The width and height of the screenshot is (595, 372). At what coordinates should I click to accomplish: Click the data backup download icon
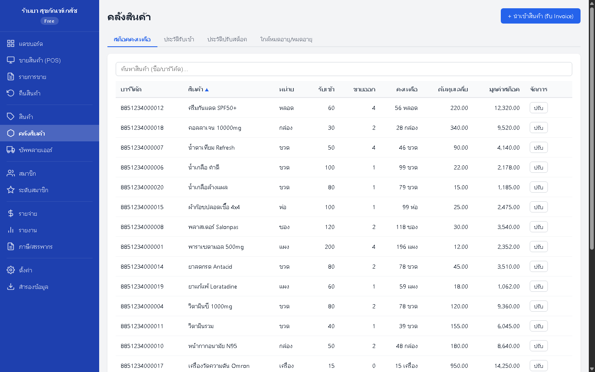11,286
